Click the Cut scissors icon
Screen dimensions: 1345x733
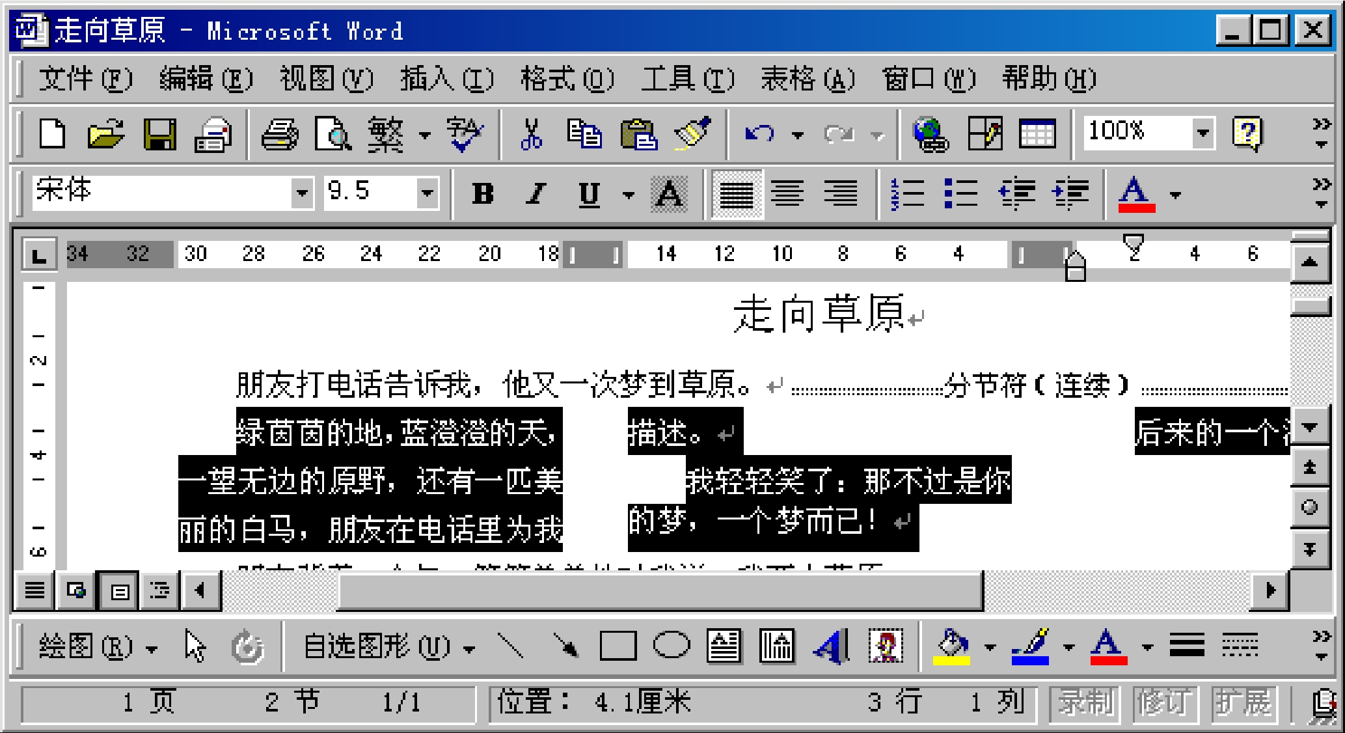[531, 135]
